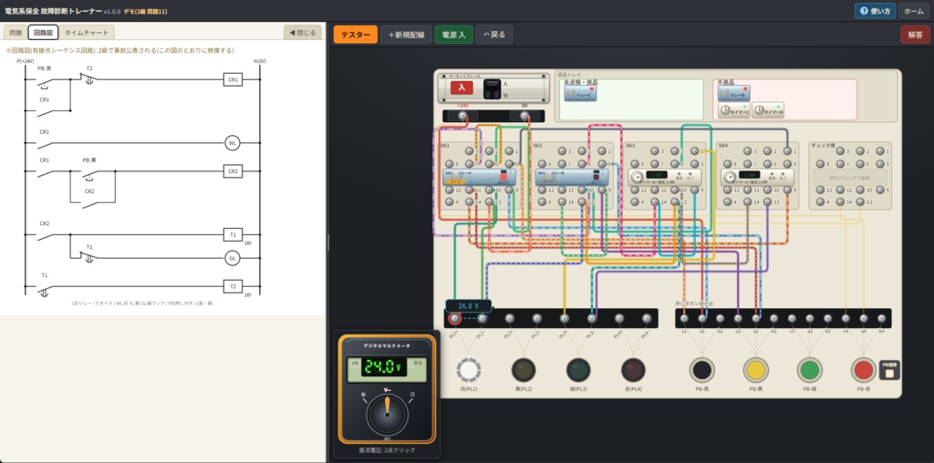
Task: Select the defective タイマーD part
Action: (x=768, y=110)
